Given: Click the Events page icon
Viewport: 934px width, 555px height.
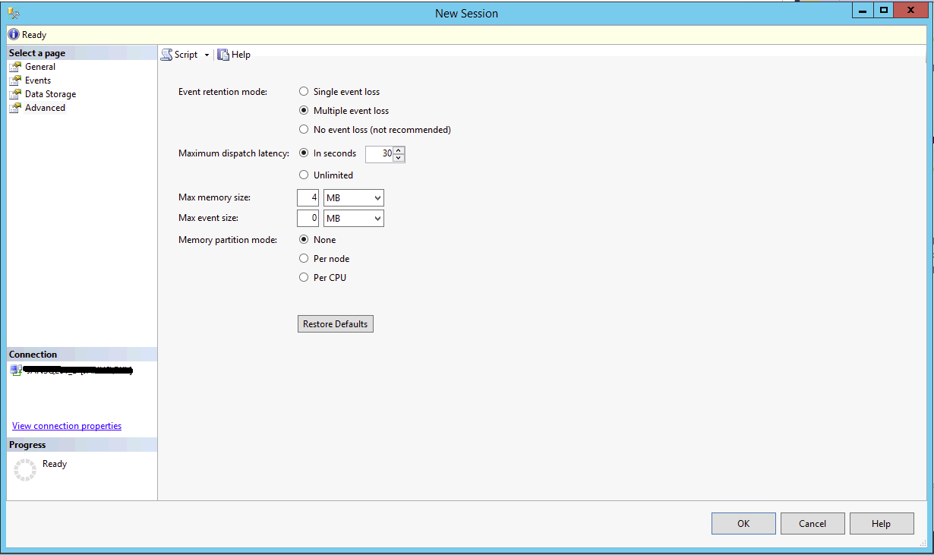Looking at the screenshot, I should tap(15, 80).
